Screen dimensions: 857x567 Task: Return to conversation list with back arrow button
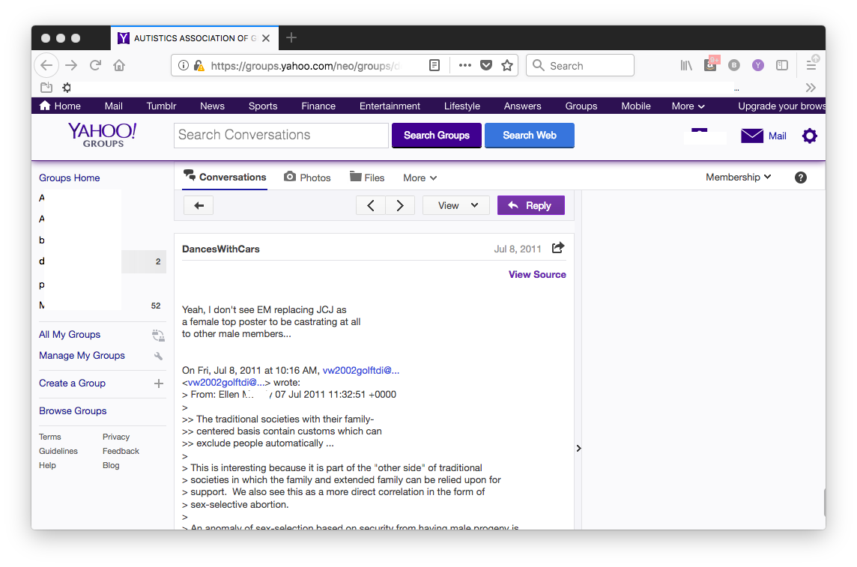click(x=199, y=205)
